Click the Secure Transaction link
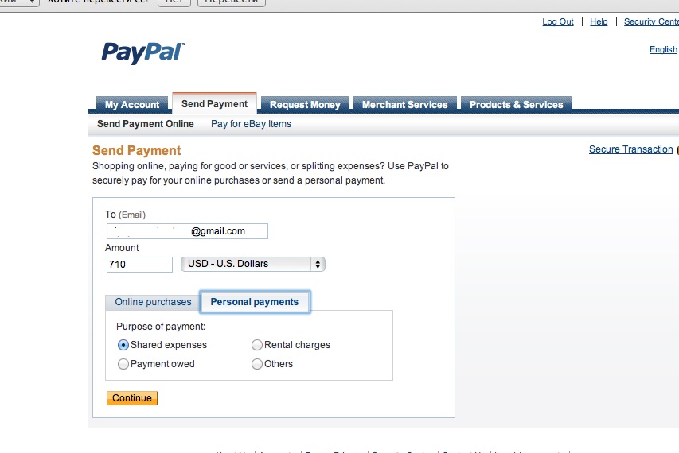679x453 pixels. (x=631, y=149)
